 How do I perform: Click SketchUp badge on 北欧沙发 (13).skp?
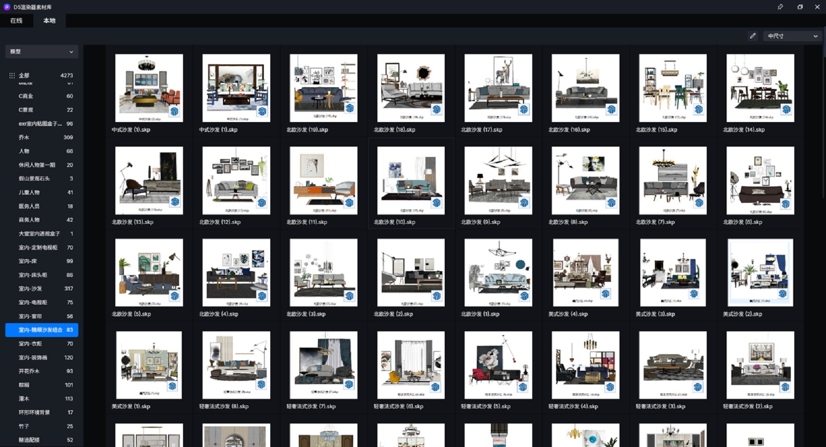175,202
